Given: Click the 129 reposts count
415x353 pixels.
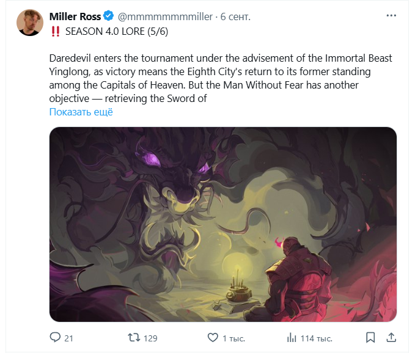Looking at the screenshot, I should tap(150, 338).
